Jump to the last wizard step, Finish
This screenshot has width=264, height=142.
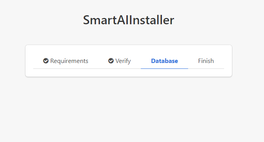(206, 61)
